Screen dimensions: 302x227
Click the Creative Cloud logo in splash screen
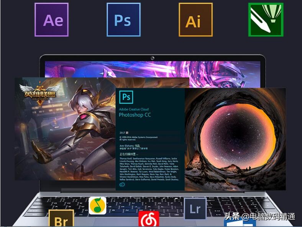[122, 185]
